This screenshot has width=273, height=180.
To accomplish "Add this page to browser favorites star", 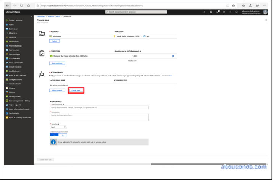I will click(234, 6).
